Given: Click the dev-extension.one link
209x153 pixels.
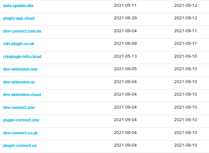Looking at the screenshot, I should (x=20, y=69).
